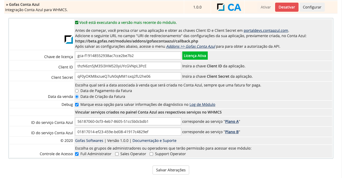Click 'Integração Conta Azul para WHMCS.' description
342x178 pixels.
tap(36, 10)
